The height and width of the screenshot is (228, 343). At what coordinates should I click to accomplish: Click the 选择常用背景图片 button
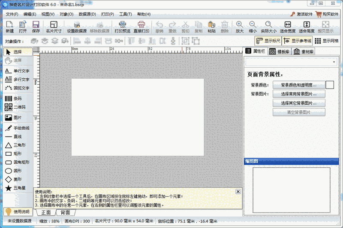click(299, 94)
